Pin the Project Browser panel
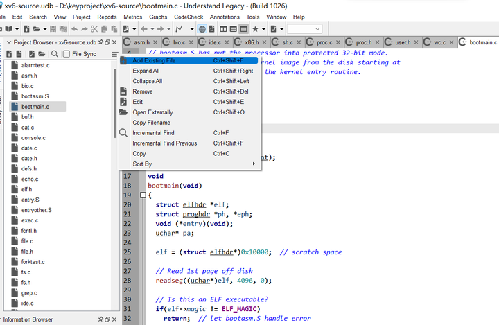This screenshot has height=325, width=499. (100, 42)
